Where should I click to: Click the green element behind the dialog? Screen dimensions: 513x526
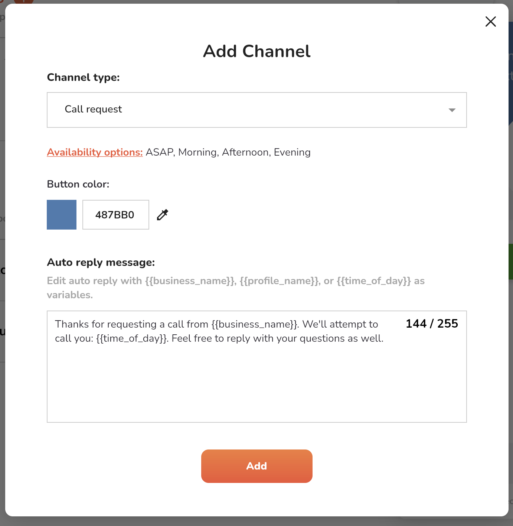(x=510, y=261)
